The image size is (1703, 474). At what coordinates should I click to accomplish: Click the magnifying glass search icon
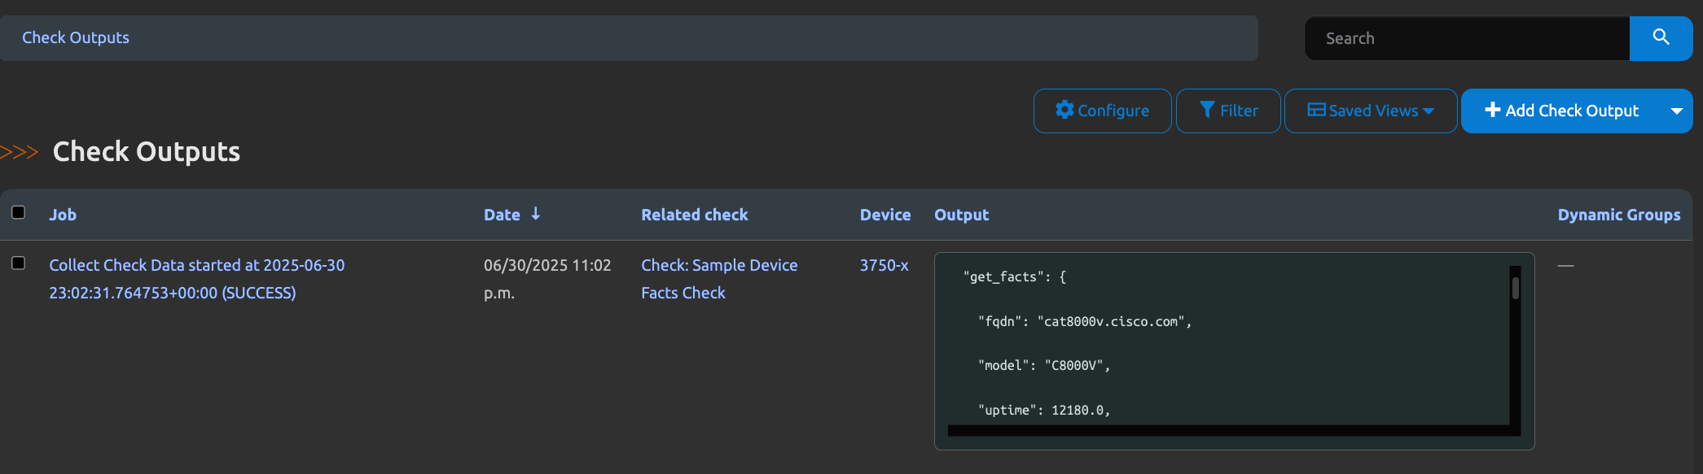1661,37
